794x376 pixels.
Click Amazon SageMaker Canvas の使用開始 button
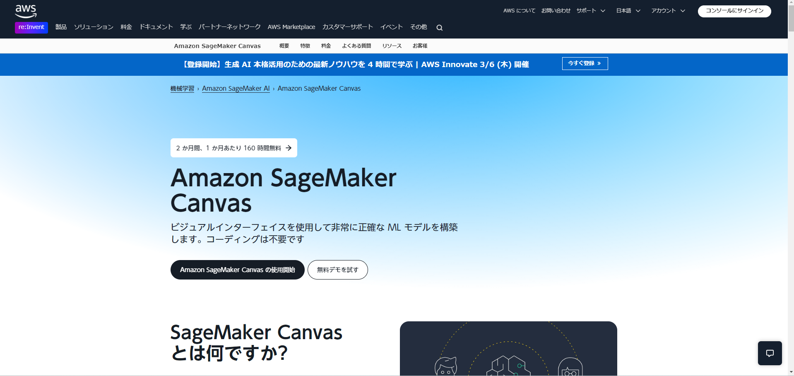pos(238,270)
